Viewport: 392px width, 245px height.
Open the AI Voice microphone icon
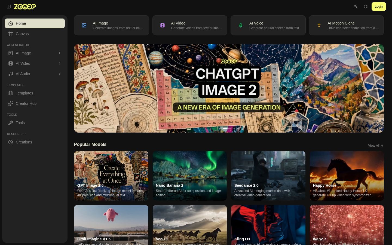[x=241, y=25]
